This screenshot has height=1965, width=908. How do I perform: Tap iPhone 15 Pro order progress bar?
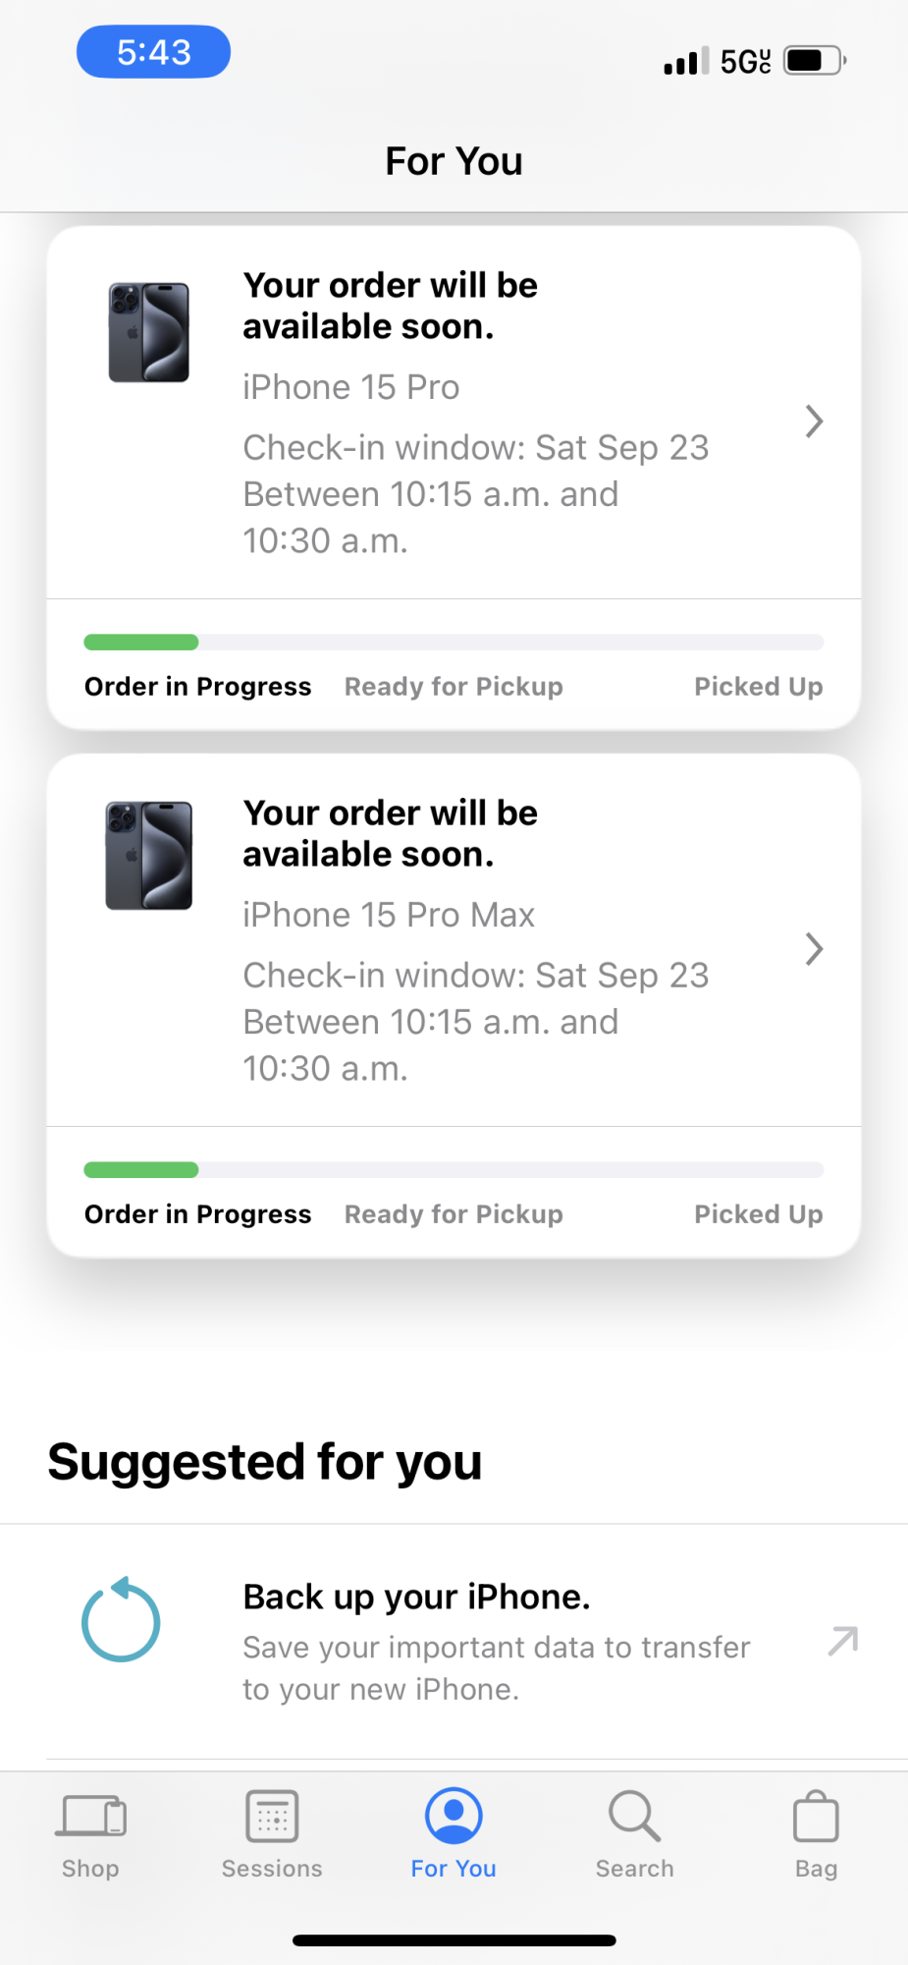click(454, 643)
